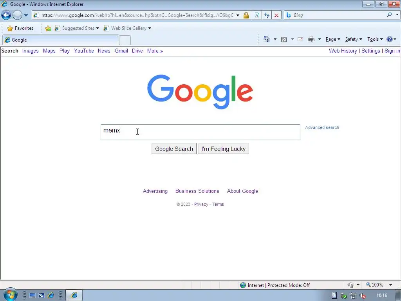Image resolution: width=401 pixels, height=301 pixels.
Task: Open the More » link
Action: (x=155, y=51)
